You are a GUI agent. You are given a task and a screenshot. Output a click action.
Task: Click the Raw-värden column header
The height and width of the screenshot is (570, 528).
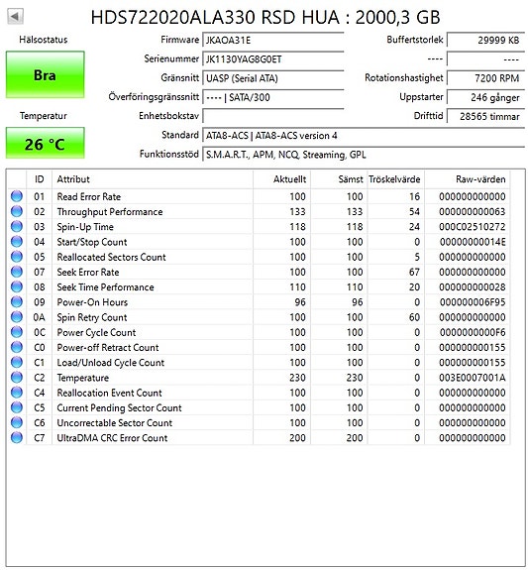pyautogui.click(x=468, y=179)
